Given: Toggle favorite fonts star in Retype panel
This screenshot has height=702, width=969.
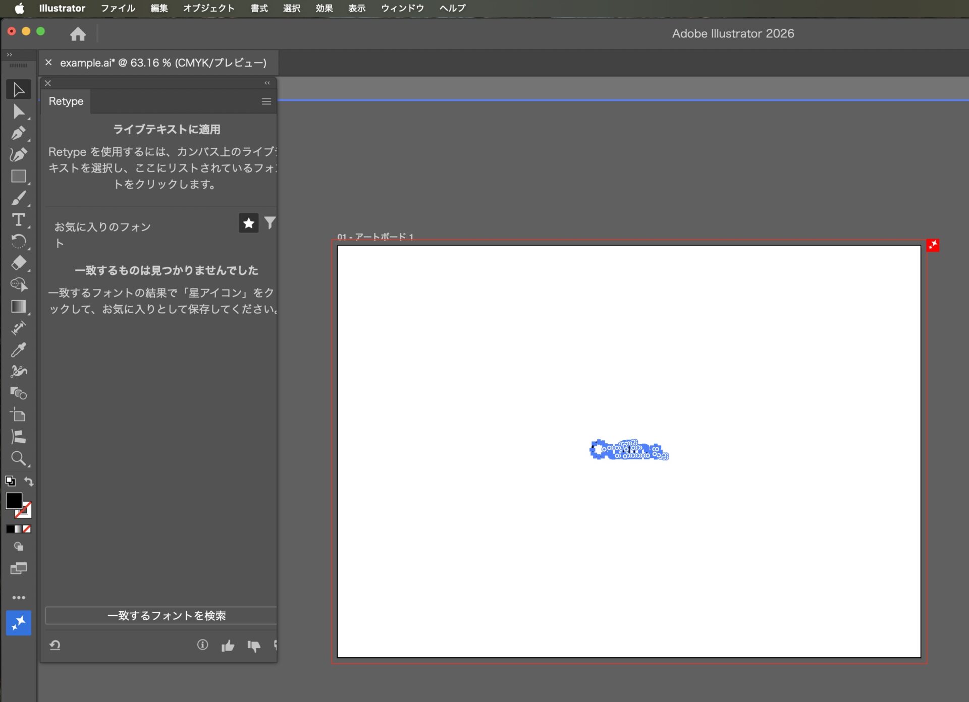Looking at the screenshot, I should click(248, 222).
